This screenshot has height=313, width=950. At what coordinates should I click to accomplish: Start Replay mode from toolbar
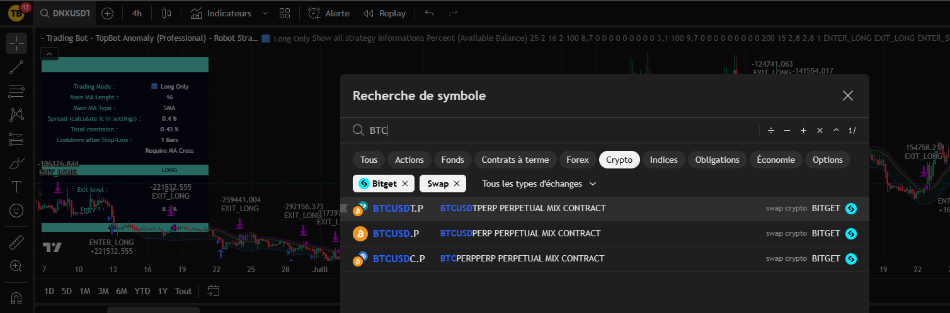(x=385, y=13)
